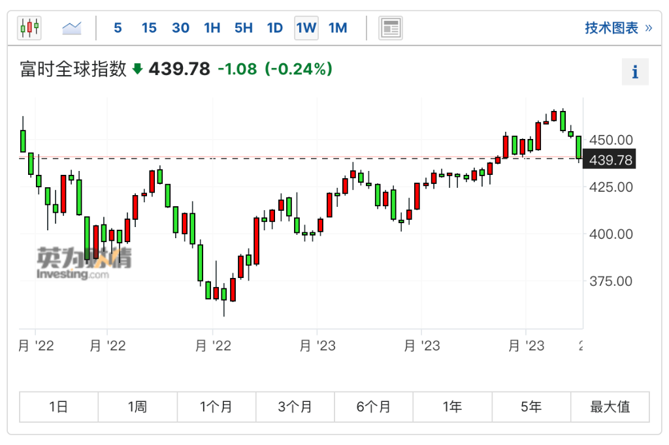Switch to area line chart type
This screenshot has height=445, width=669.
click(72, 29)
